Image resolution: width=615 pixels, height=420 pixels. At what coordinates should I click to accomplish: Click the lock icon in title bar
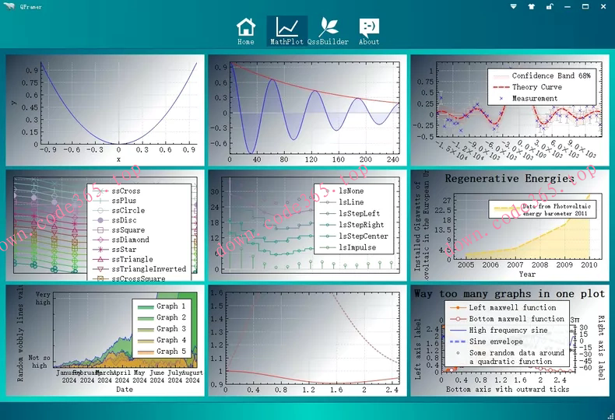[550, 6]
